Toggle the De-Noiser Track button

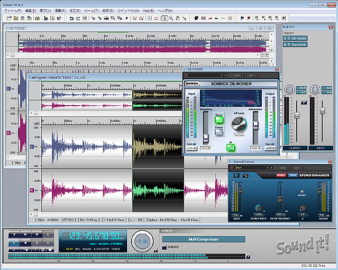[219, 120]
